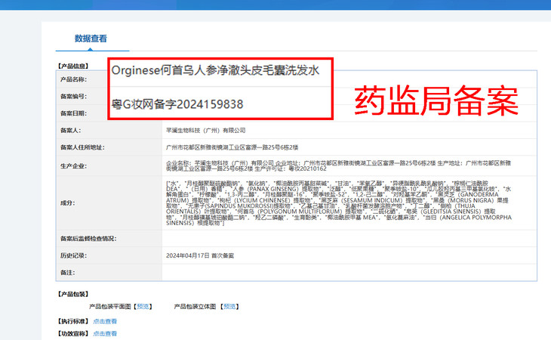Click the 历史记录 entry dated 2024年04月17日
551x340 pixels.
pyautogui.click(x=199, y=255)
